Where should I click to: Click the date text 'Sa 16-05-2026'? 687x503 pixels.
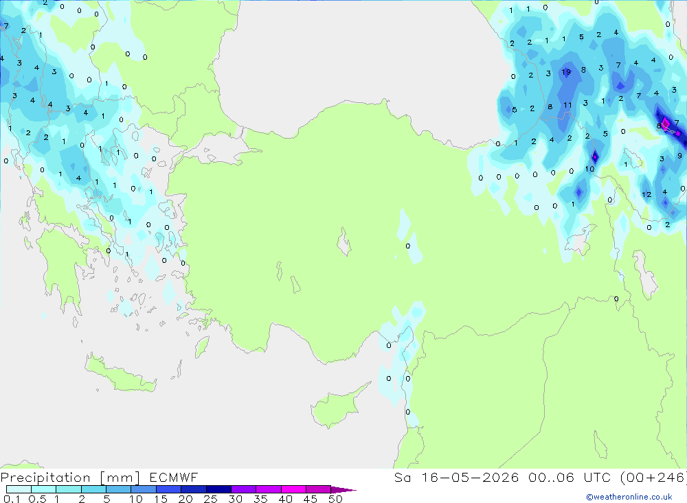point(456,477)
